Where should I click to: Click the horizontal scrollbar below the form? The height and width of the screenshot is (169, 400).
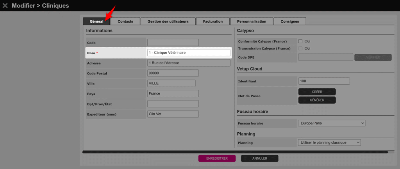pos(234,152)
